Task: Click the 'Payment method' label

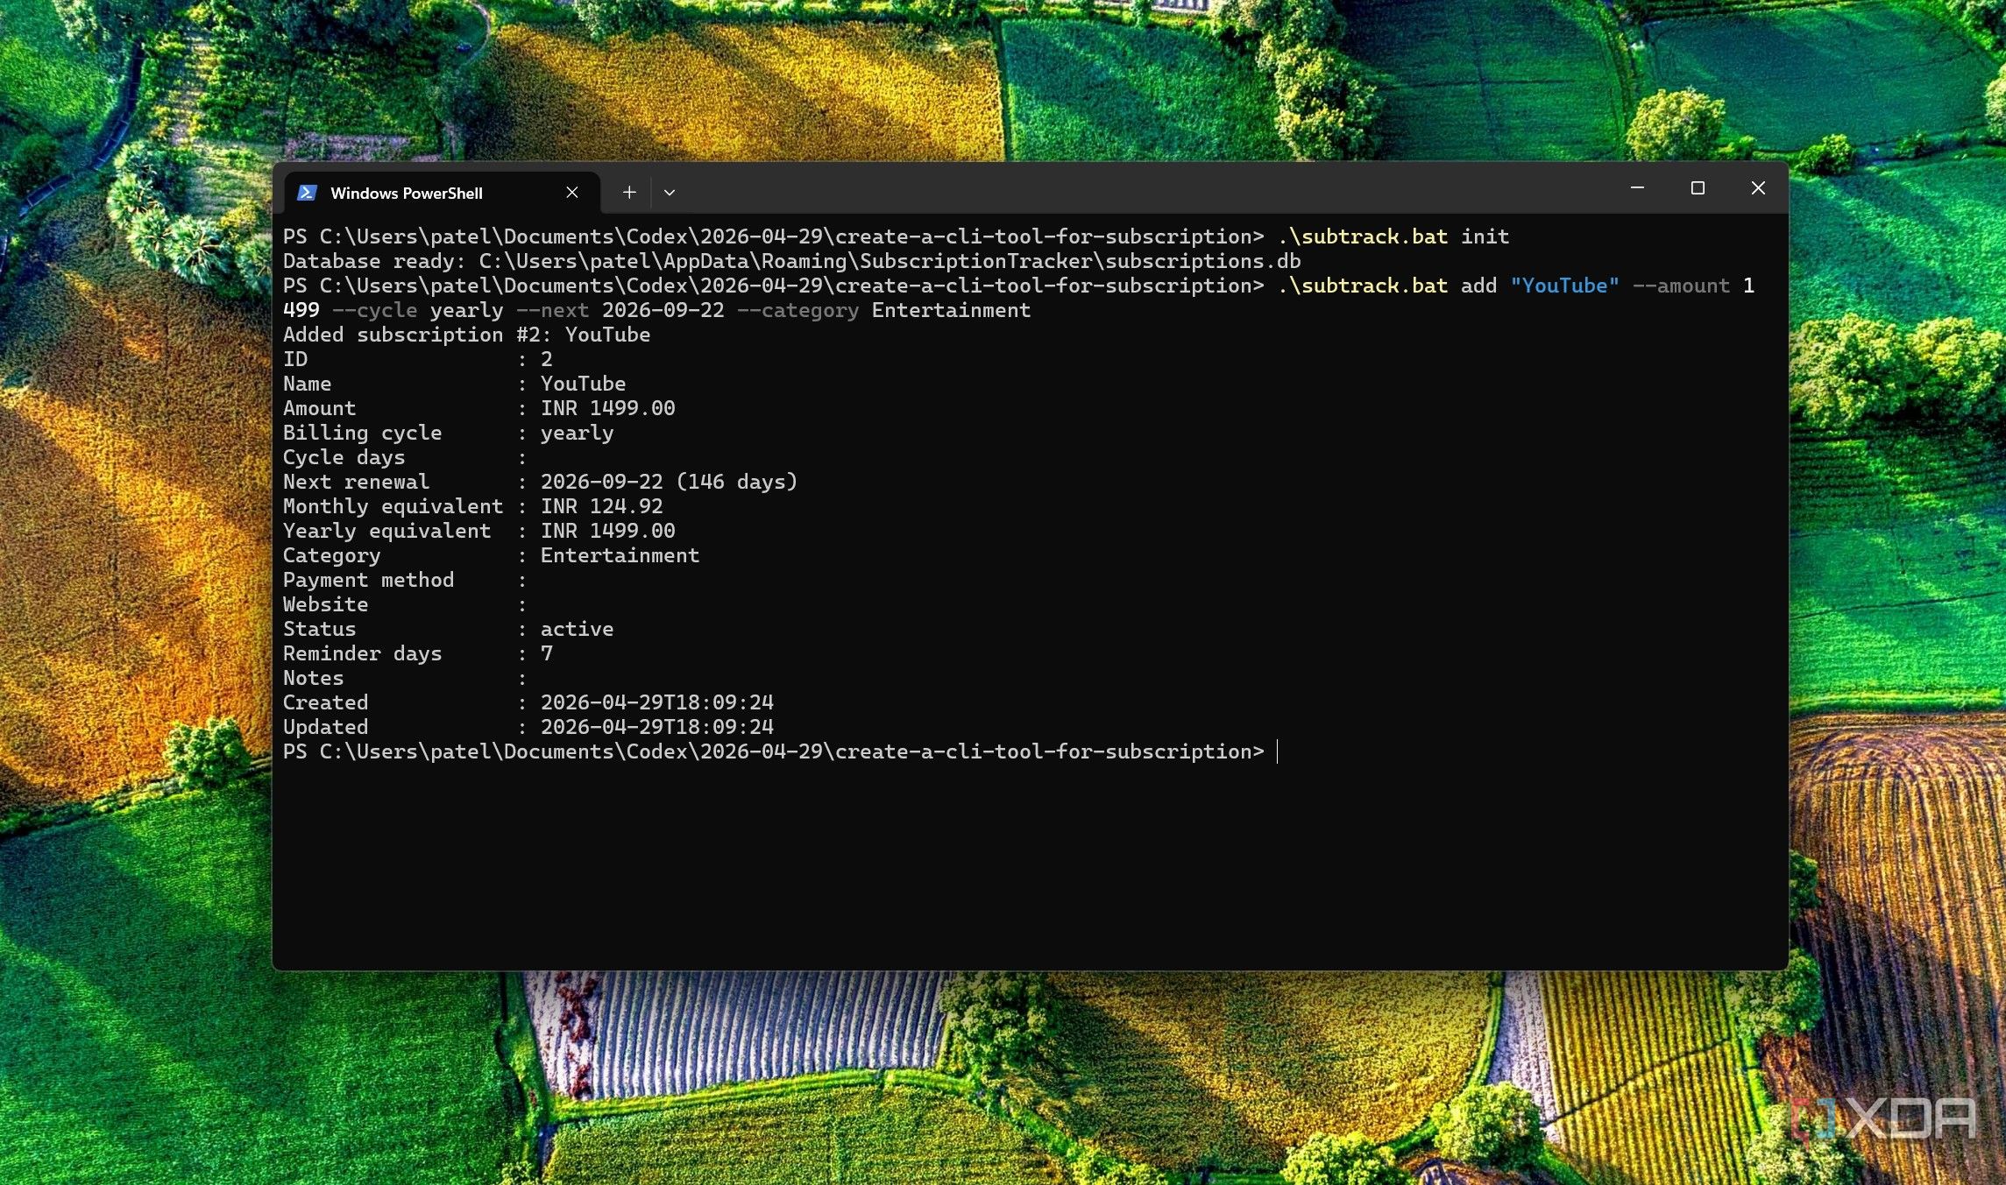Action: point(368,580)
